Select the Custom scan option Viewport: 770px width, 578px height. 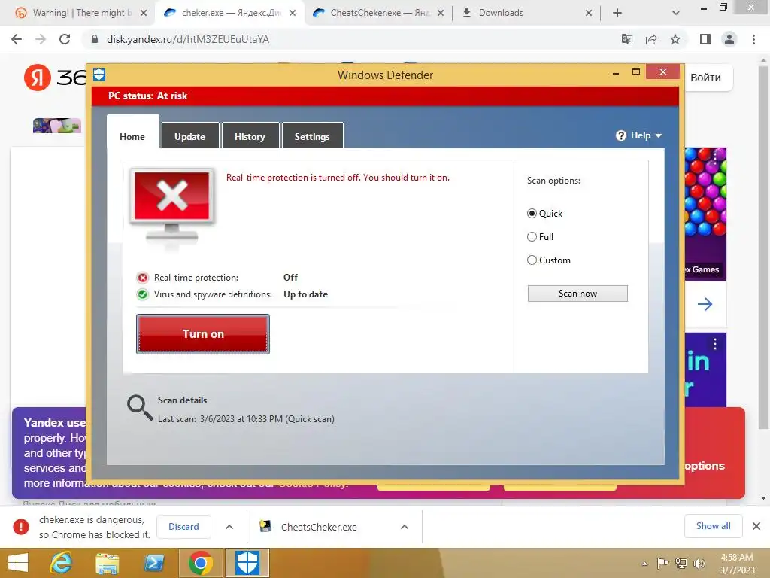point(532,260)
